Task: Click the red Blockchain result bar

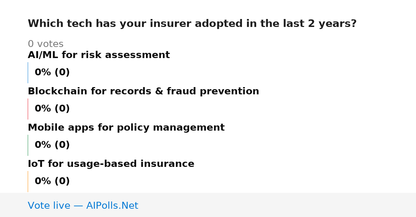Action: [28, 109]
